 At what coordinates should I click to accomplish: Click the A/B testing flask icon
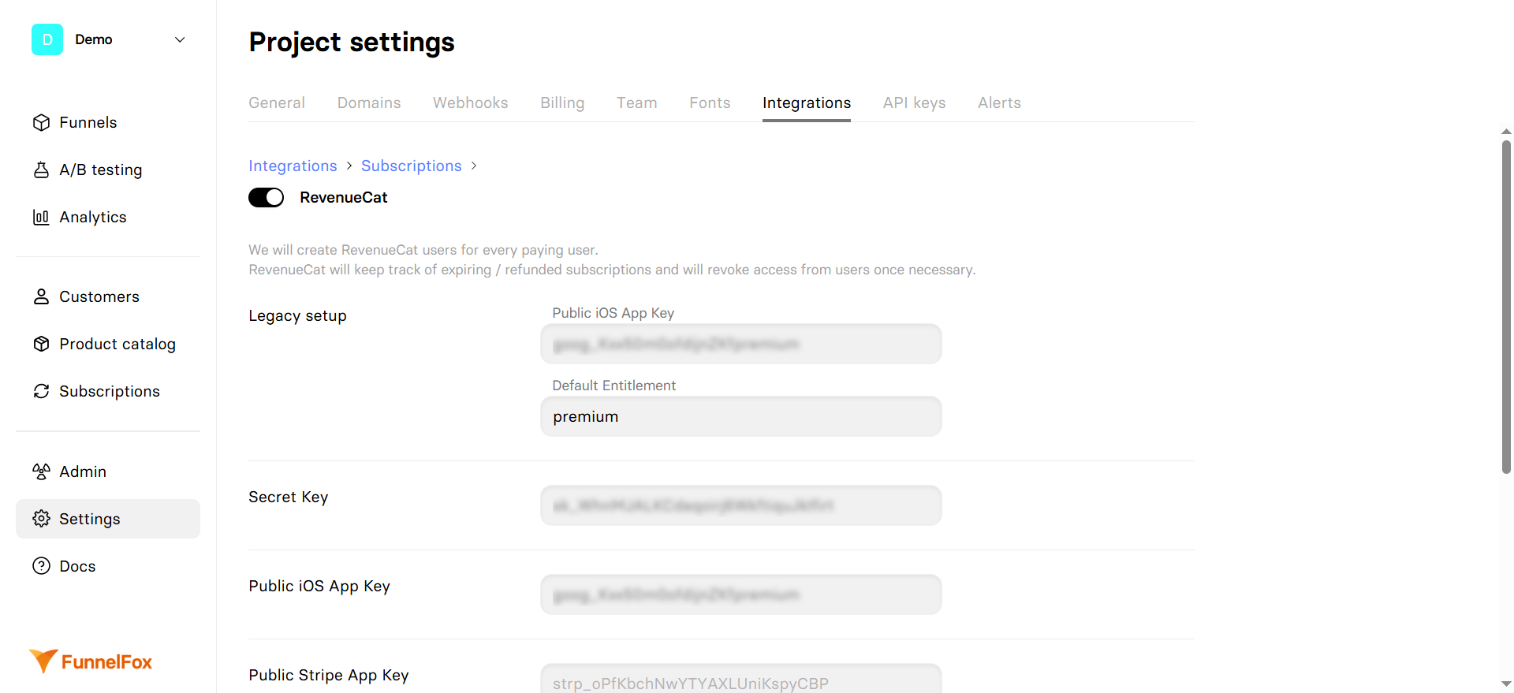pos(41,170)
